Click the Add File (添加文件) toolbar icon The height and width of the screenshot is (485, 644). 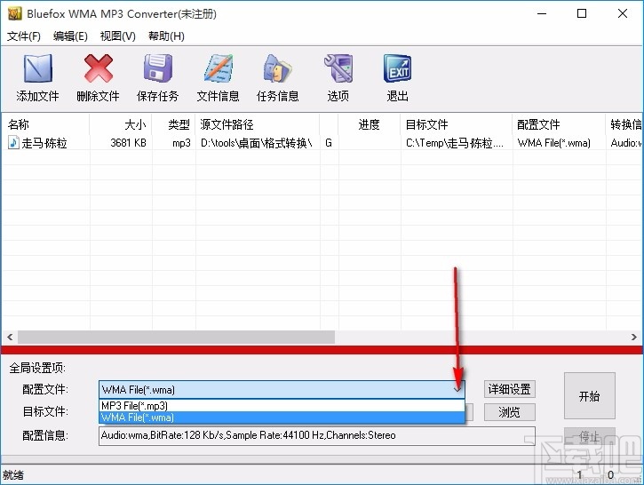37,69
